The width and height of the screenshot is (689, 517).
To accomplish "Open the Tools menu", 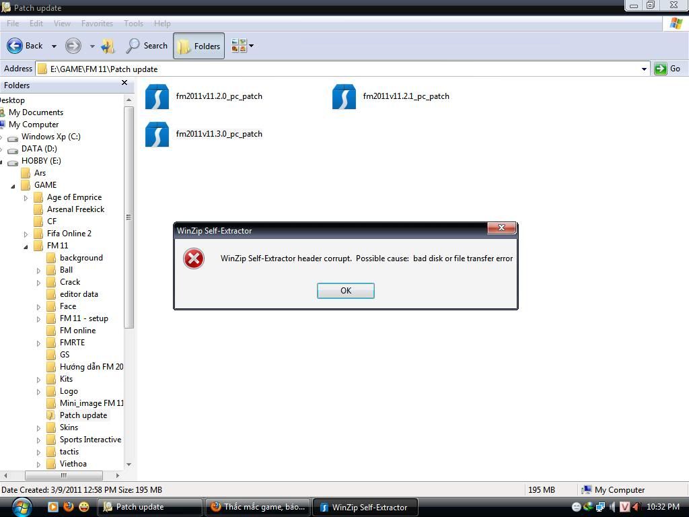I will pyautogui.click(x=134, y=24).
